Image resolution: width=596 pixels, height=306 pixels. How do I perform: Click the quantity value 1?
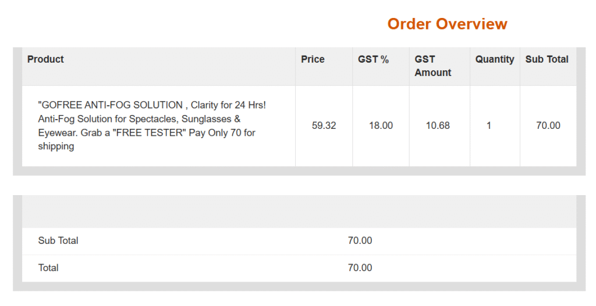pyautogui.click(x=489, y=125)
